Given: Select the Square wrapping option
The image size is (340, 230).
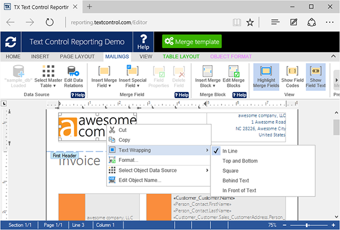Looking at the screenshot, I should point(263,171).
